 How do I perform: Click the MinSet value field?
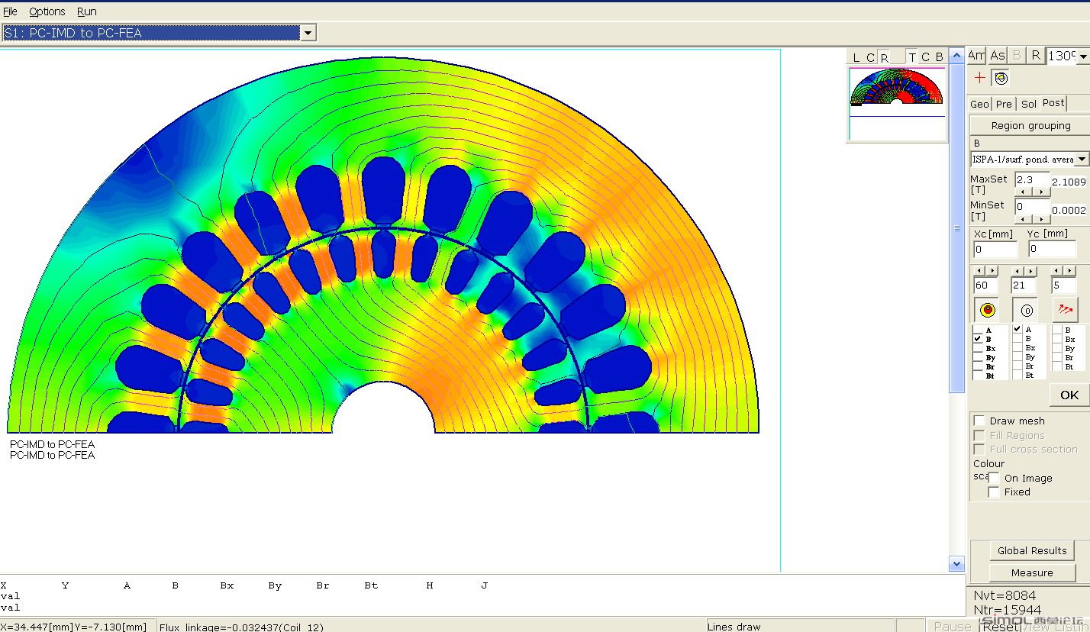pos(1032,206)
